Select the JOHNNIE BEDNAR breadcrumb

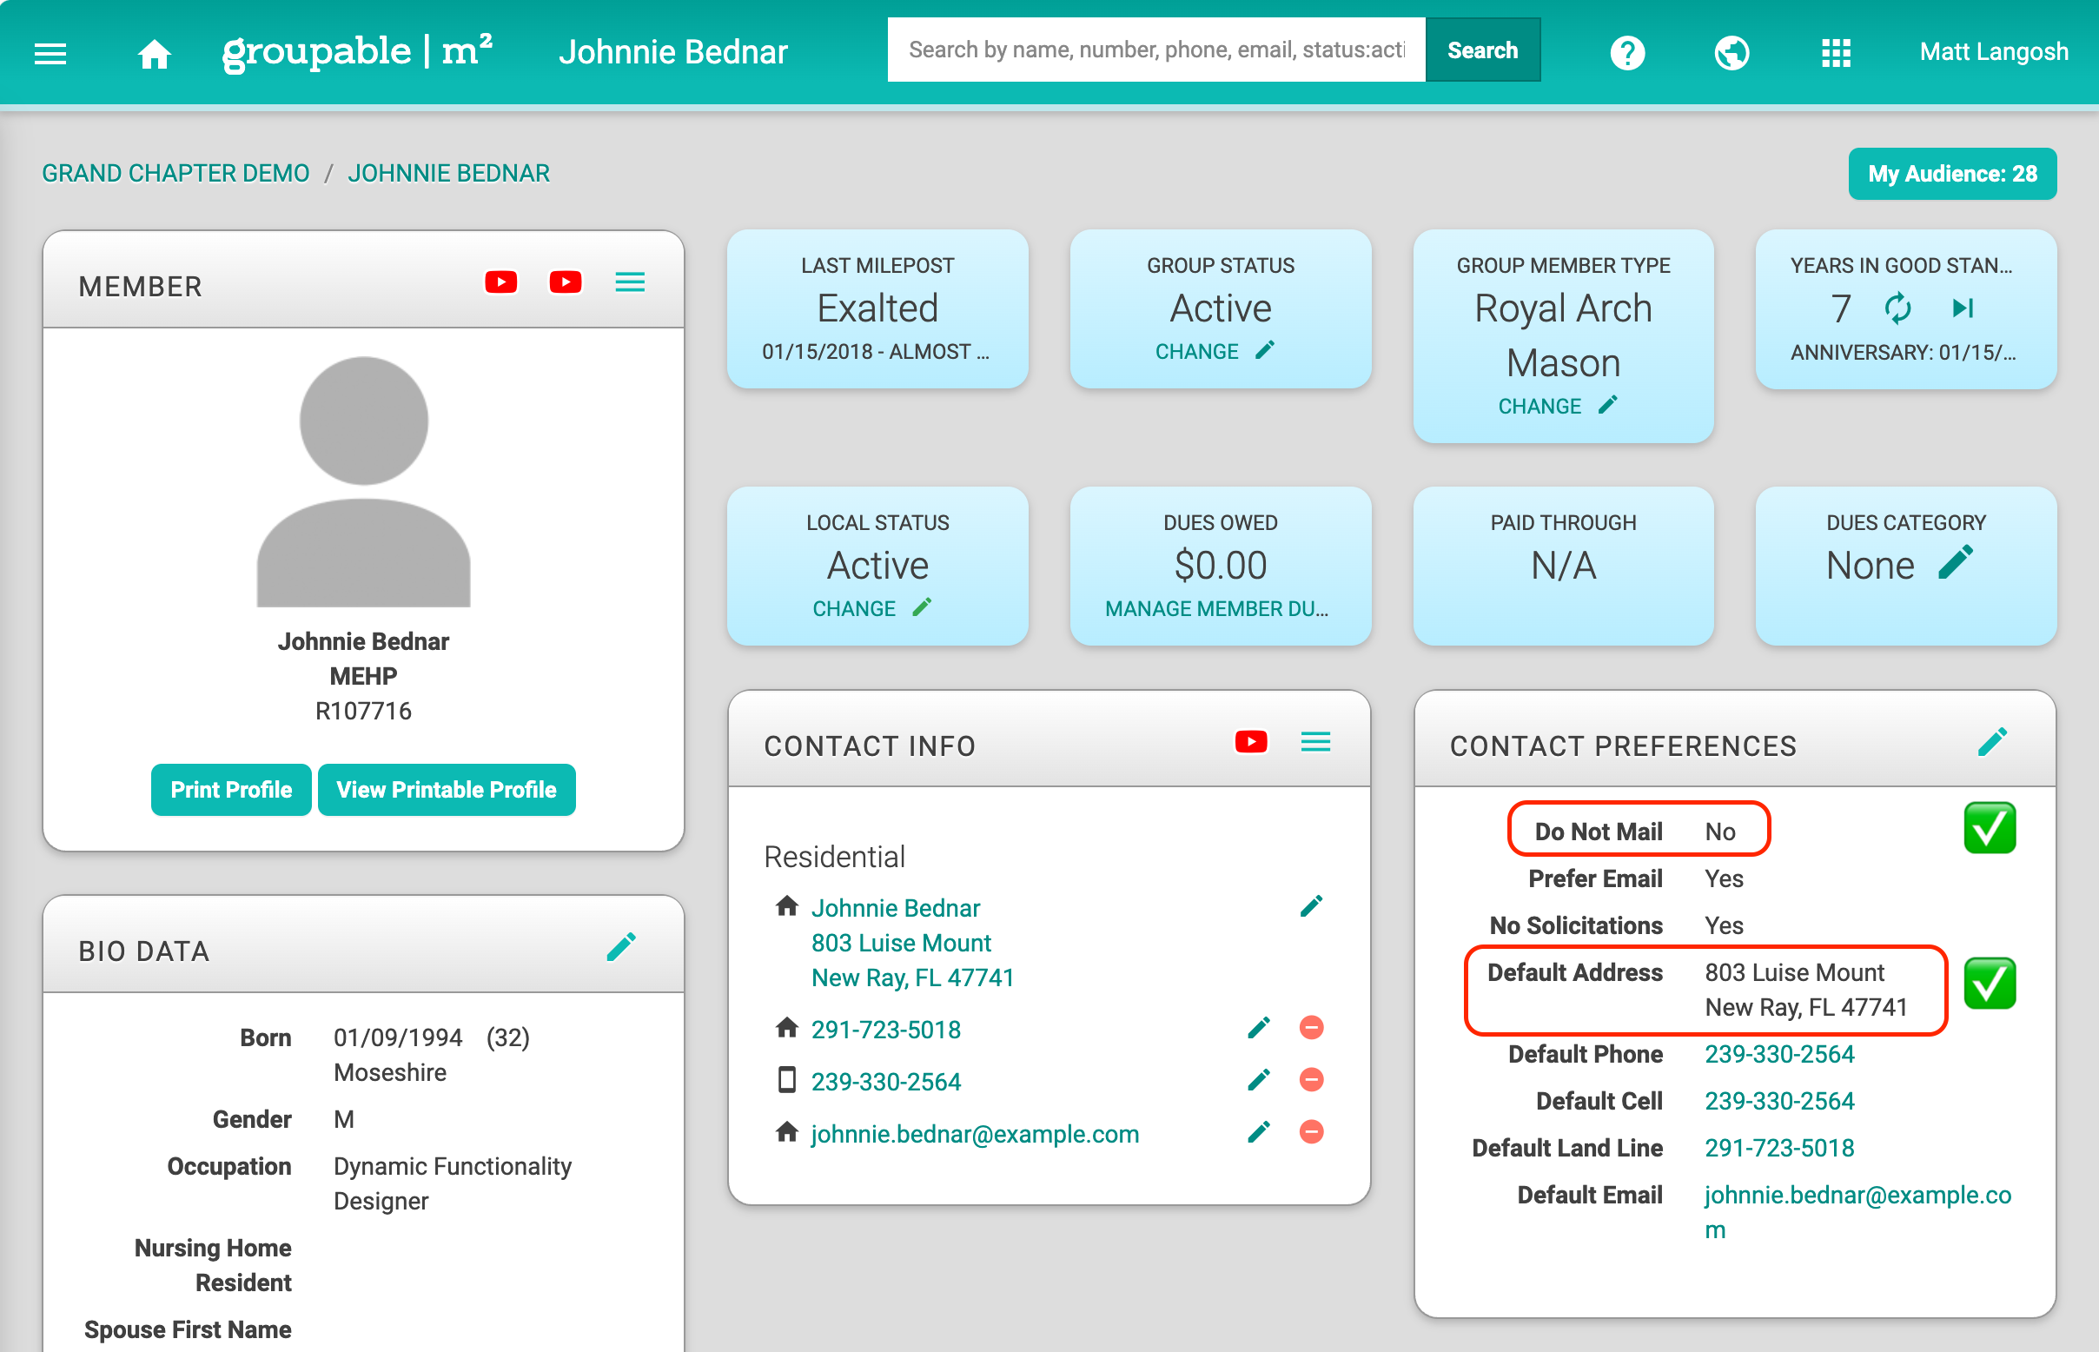click(449, 172)
